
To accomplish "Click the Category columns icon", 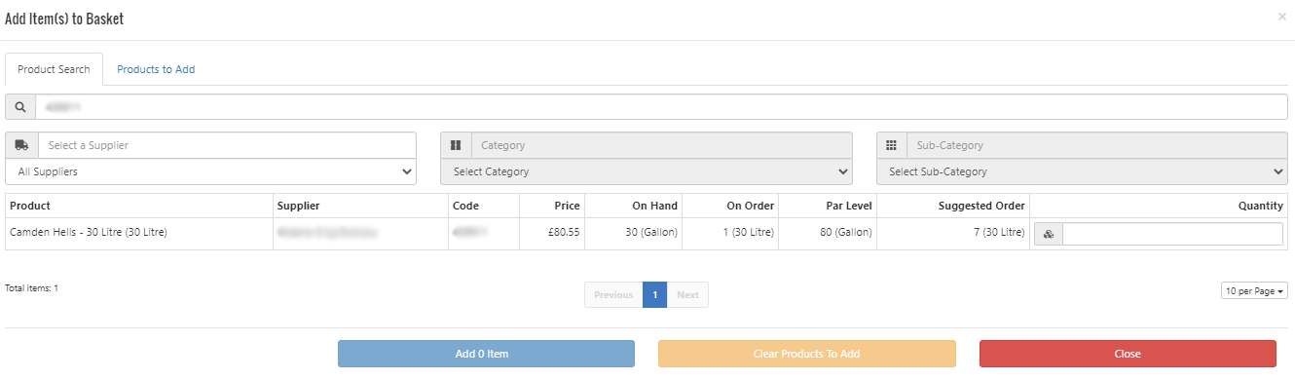I will coord(456,145).
